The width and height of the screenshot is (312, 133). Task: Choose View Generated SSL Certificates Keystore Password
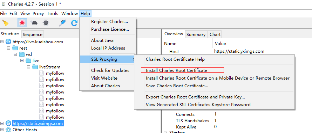click(215, 104)
